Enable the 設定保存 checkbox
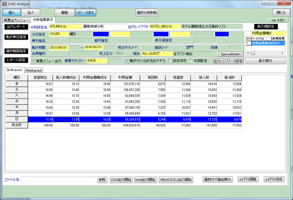Image resolution: width=293 pixels, height=200 pixels. pos(170,61)
